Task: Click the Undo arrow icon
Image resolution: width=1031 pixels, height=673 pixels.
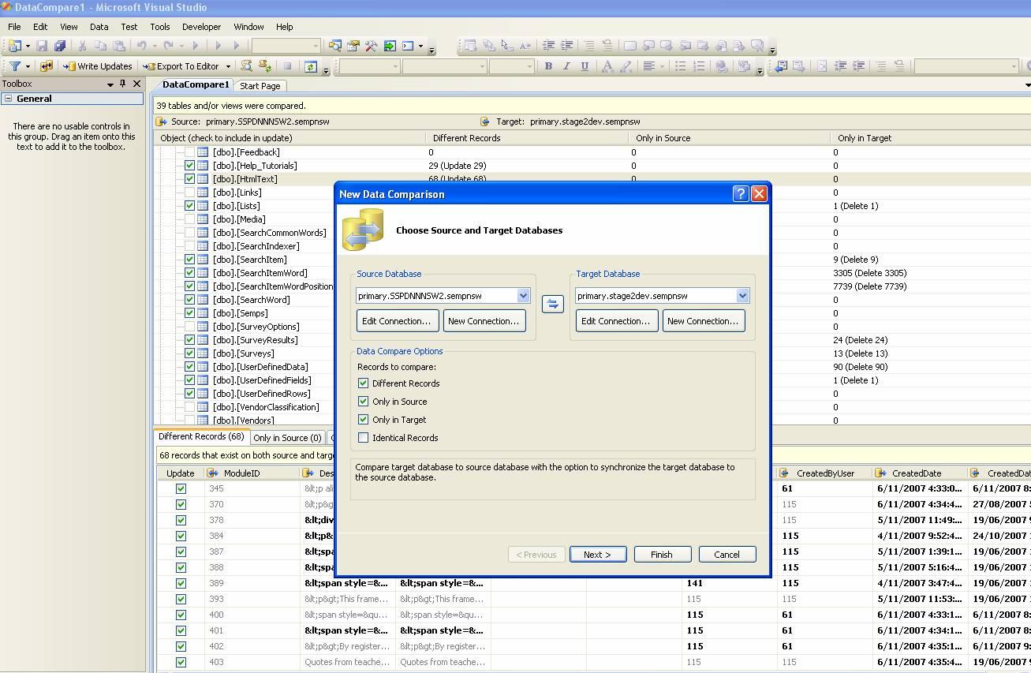Action: (141, 46)
